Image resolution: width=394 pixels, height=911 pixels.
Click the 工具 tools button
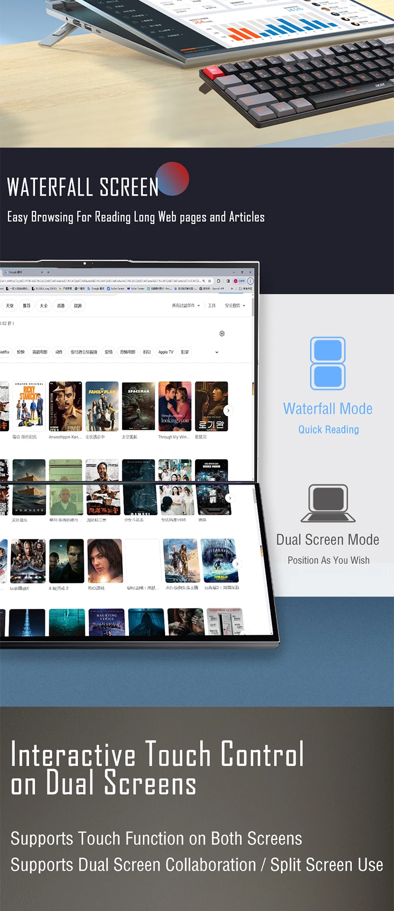[211, 306]
